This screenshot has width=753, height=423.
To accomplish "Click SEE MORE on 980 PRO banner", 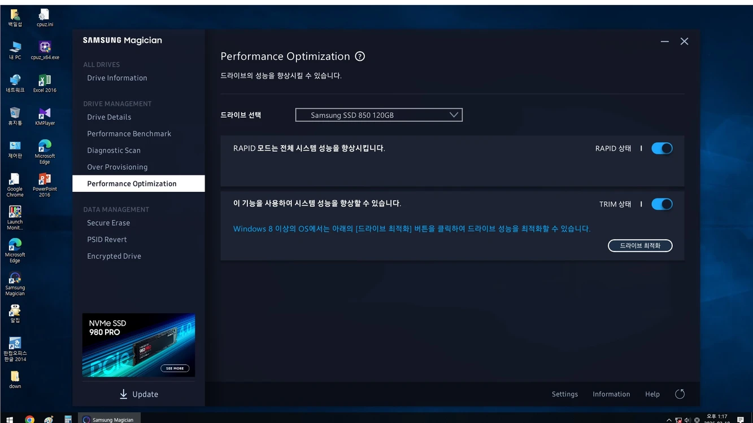I will [x=175, y=368].
